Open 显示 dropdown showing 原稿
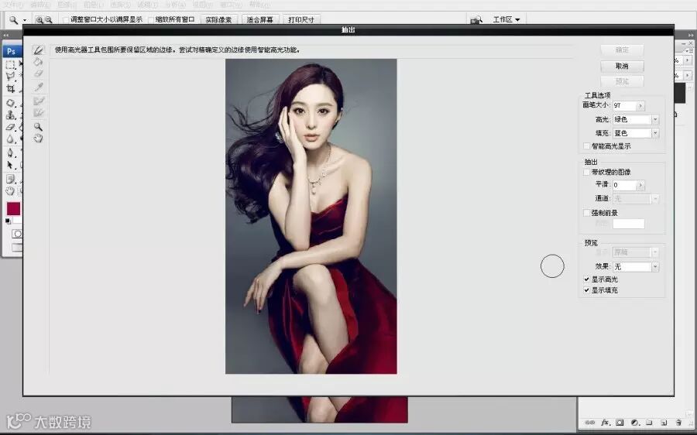Viewport: 697px width, 435px height. (636, 252)
